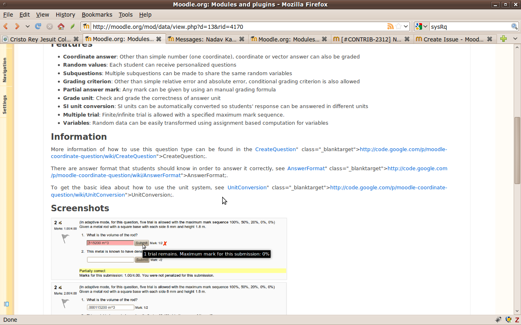521x325 pixels.
Task: Open the Tools menu
Action: tap(125, 15)
